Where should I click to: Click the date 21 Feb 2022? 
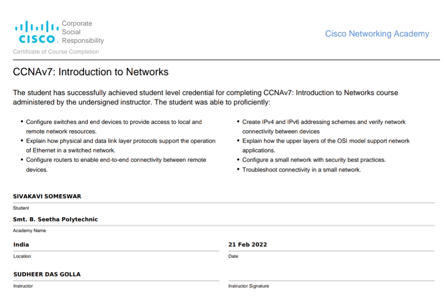(248, 245)
